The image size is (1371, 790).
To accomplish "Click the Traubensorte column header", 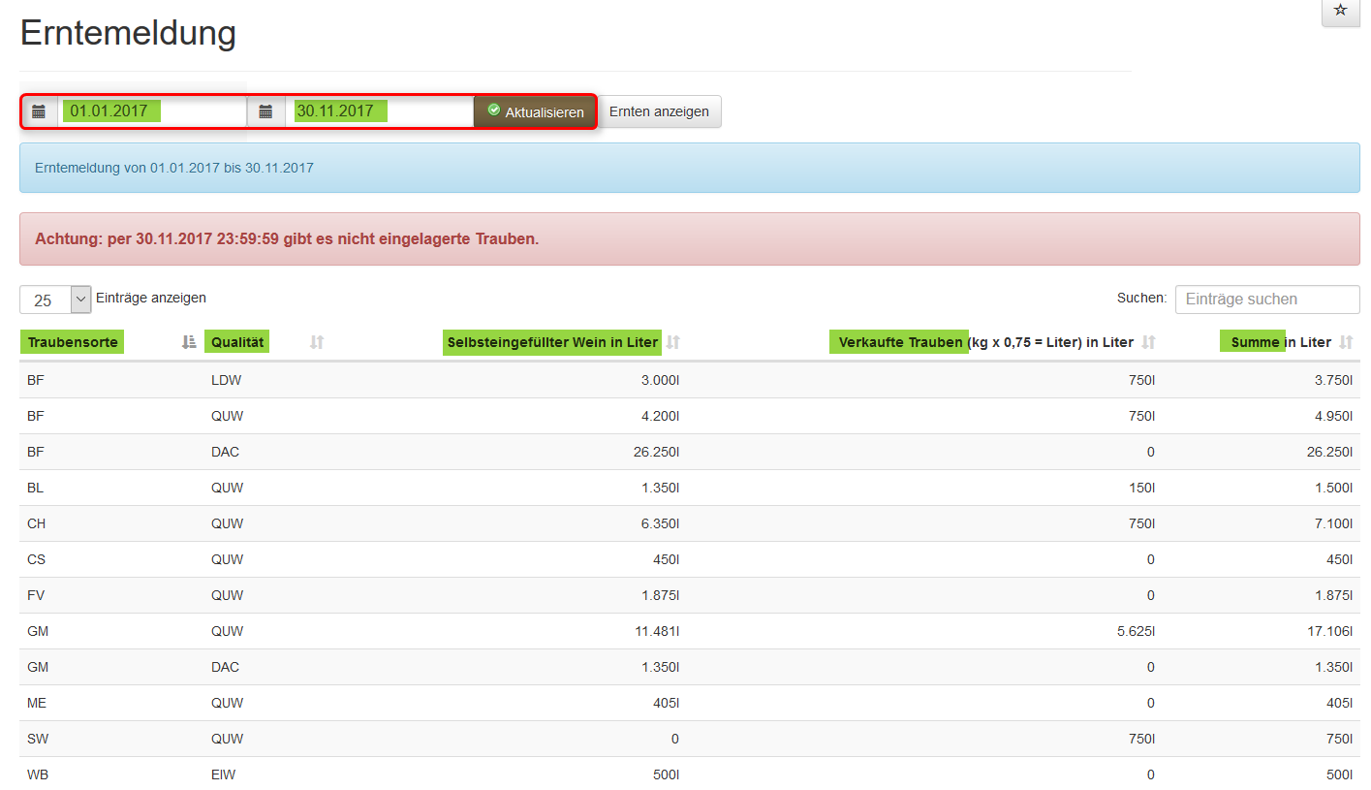I will point(73,342).
